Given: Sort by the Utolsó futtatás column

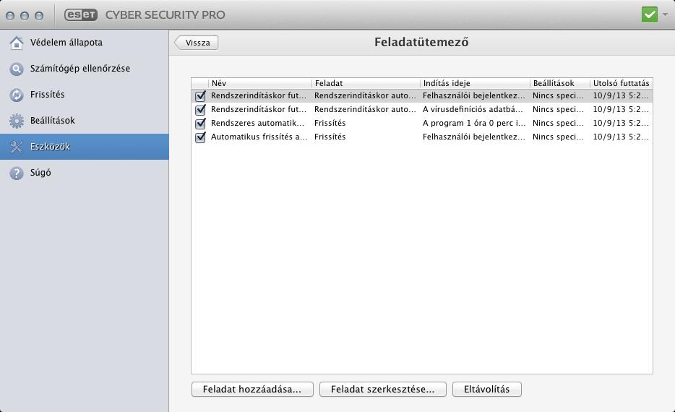Looking at the screenshot, I should (622, 83).
